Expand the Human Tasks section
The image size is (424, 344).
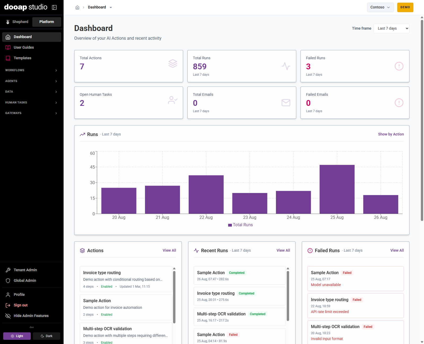point(32,103)
